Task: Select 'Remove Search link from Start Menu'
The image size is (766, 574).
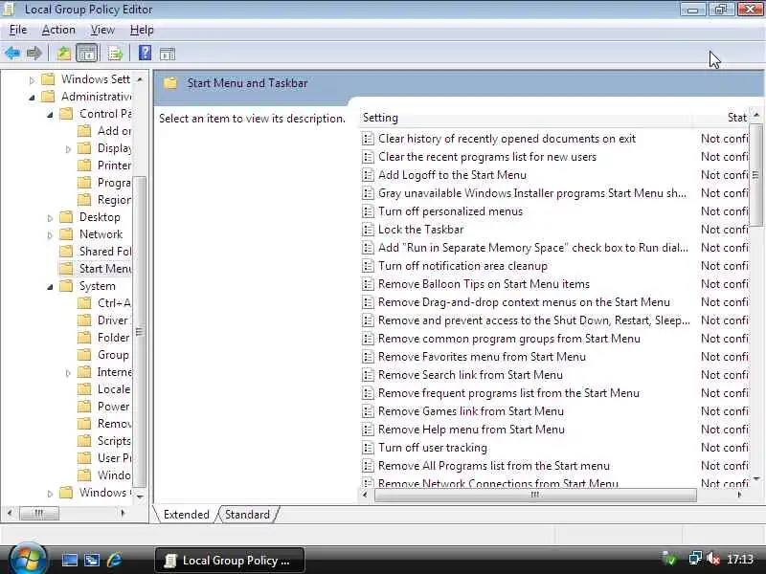Action: [470, 375]
